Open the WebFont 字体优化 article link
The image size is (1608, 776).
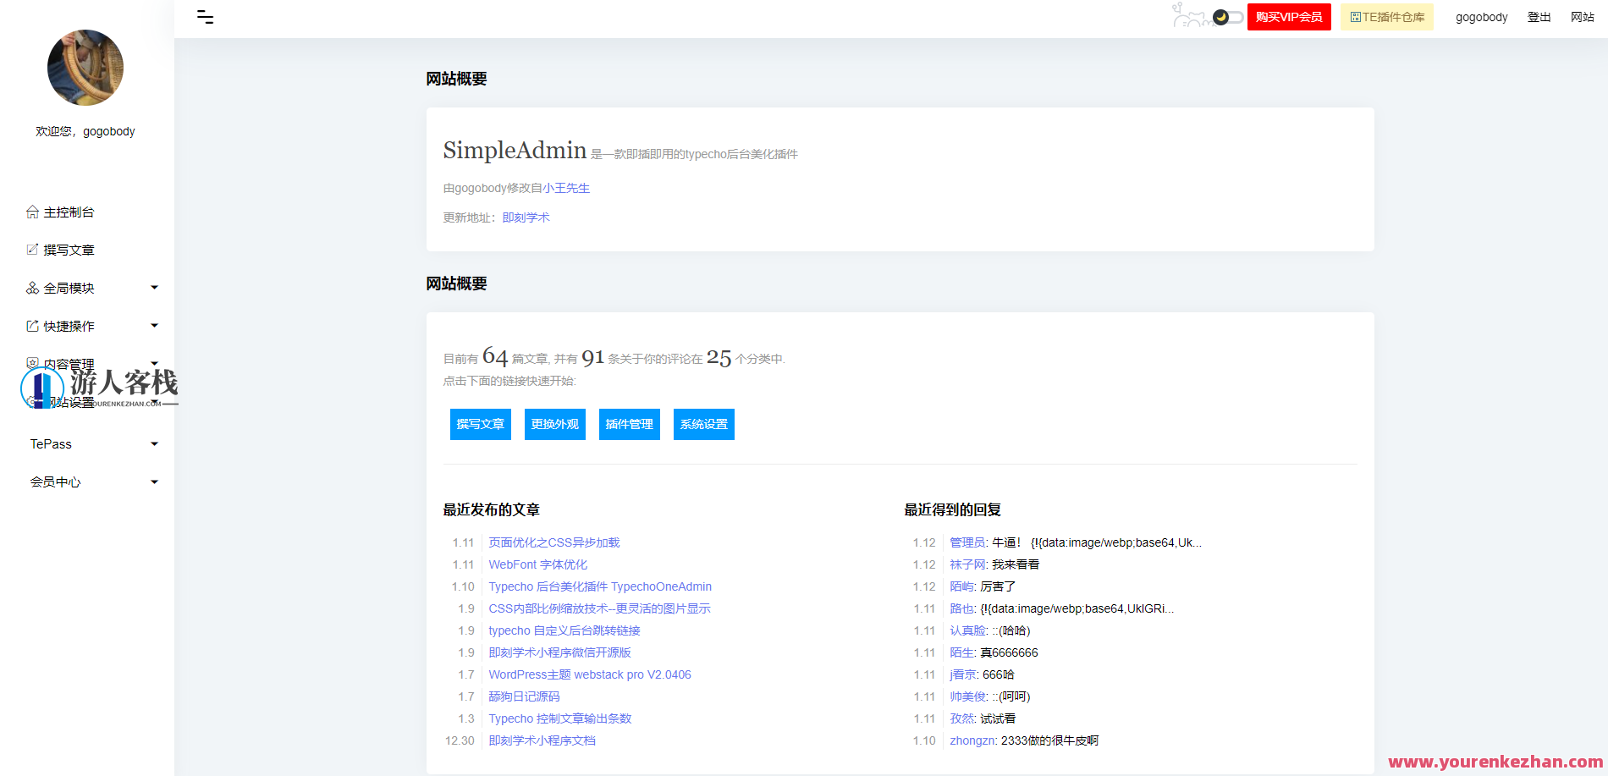point(537,564)
